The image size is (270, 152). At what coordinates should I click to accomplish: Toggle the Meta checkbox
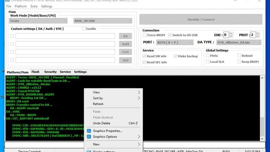coord(208,55)
